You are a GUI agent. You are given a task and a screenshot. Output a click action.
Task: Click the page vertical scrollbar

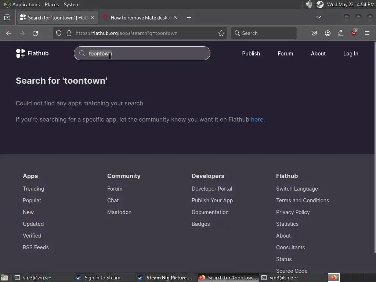tap(375, 147)
